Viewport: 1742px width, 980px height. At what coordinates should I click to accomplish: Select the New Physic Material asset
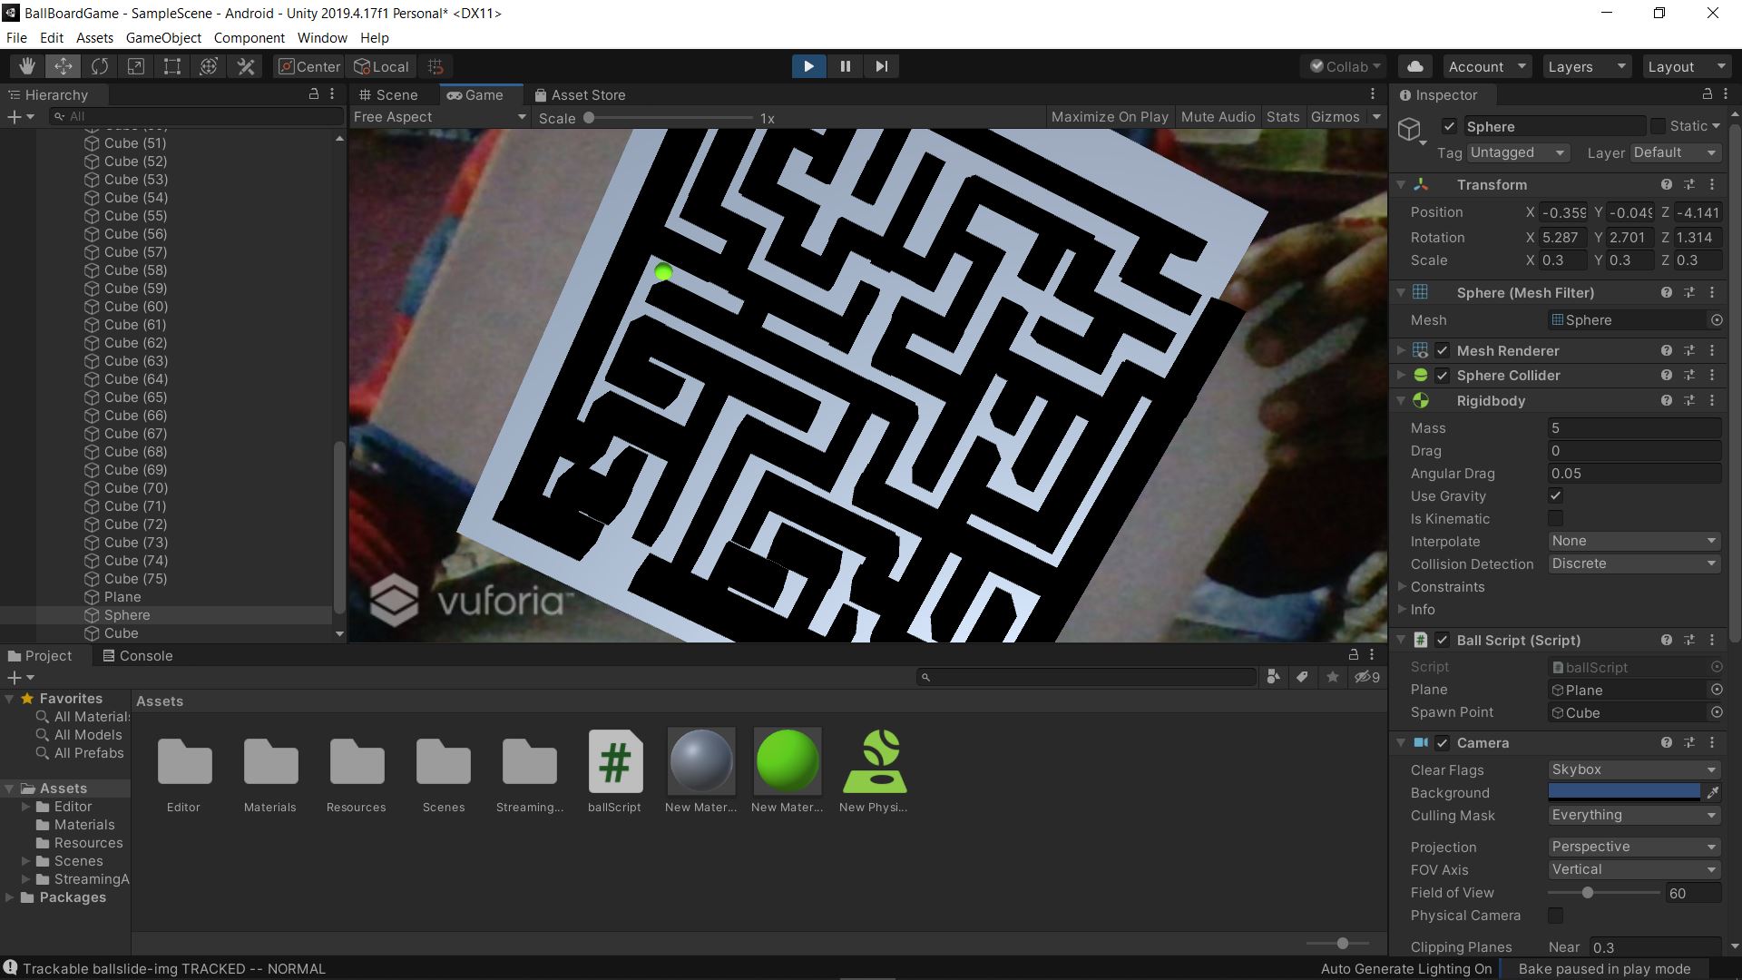[x=874, y=762]
